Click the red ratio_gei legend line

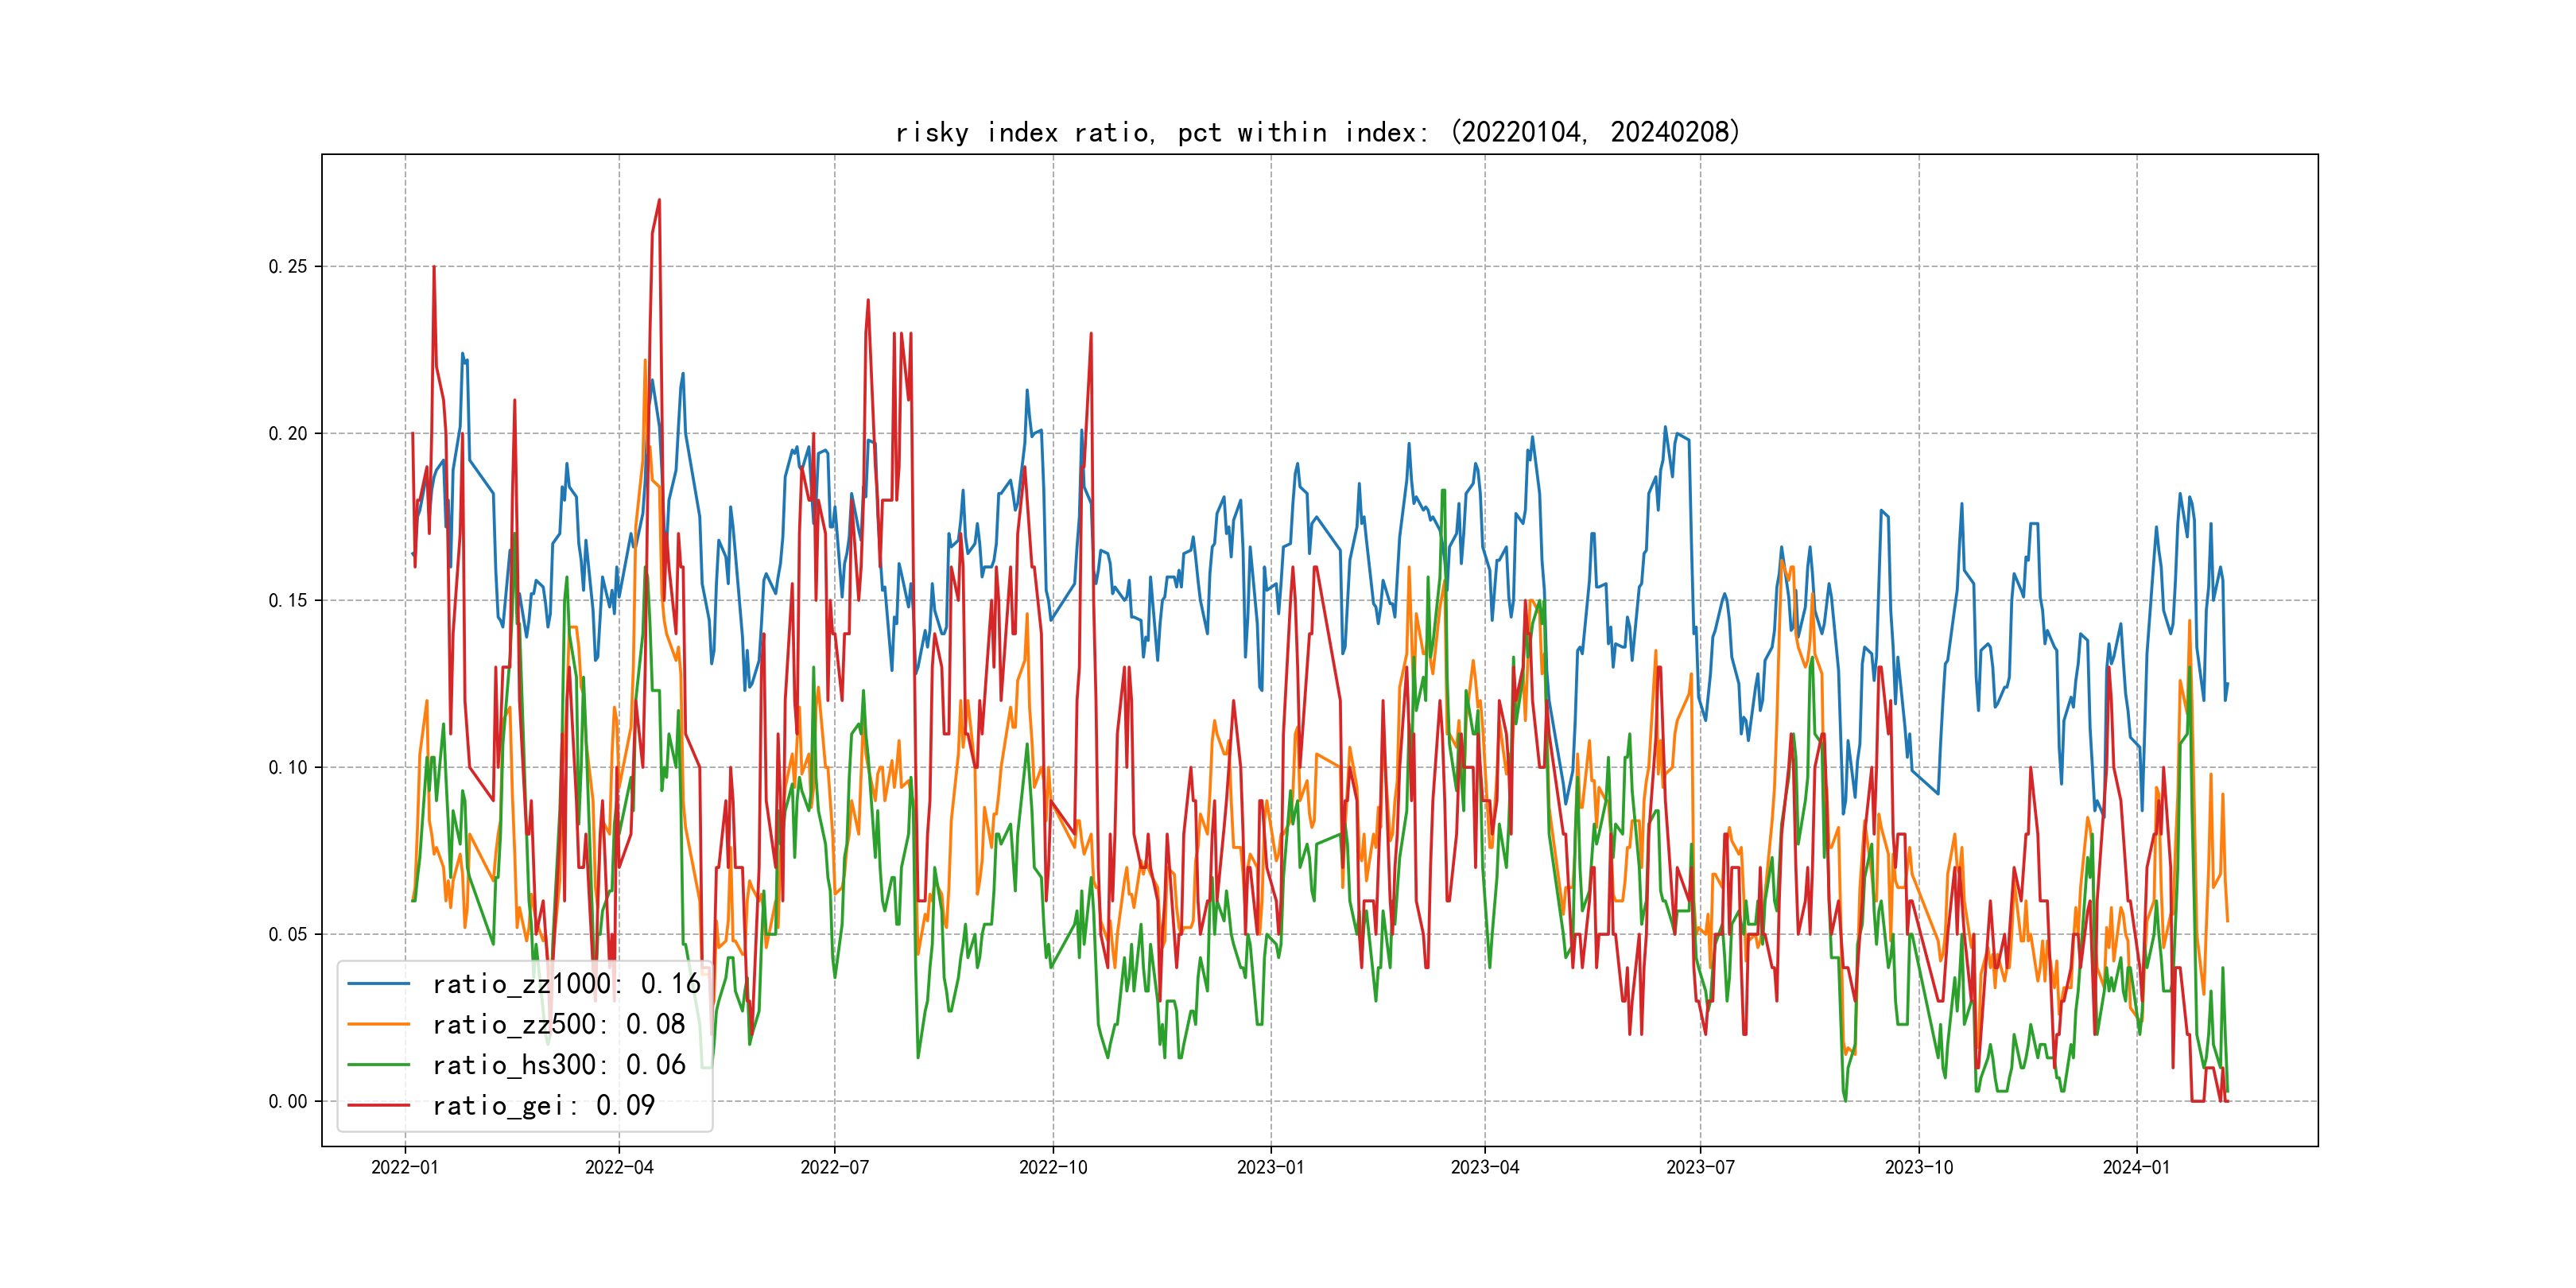378,1105
